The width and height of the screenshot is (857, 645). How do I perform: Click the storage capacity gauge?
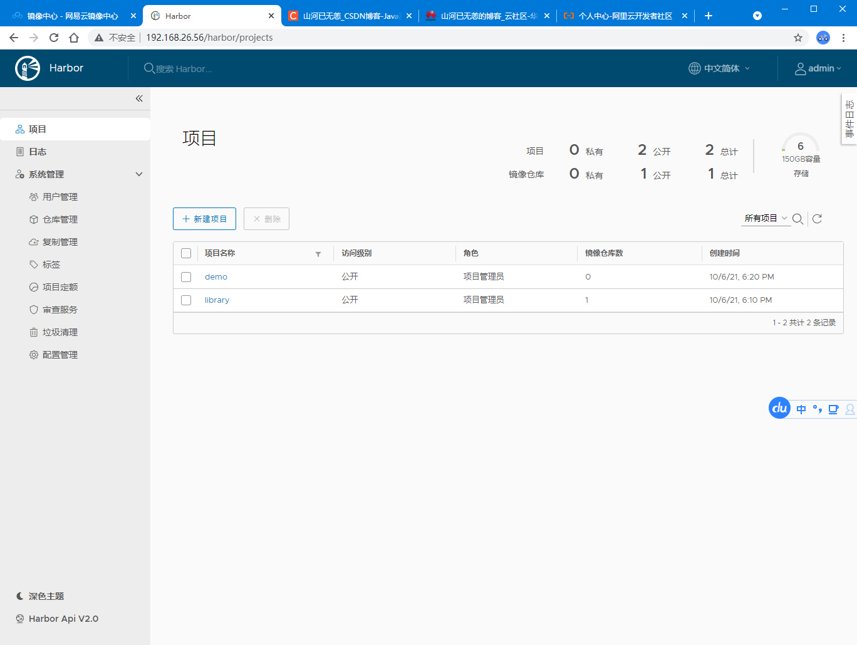pyautogui.click(x=801, y=146)
